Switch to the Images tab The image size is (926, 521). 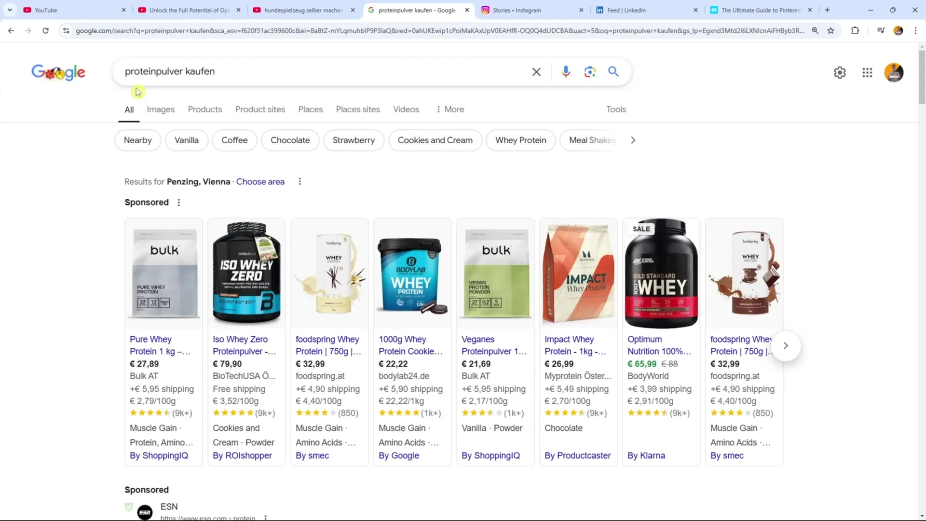click(161, 110)
